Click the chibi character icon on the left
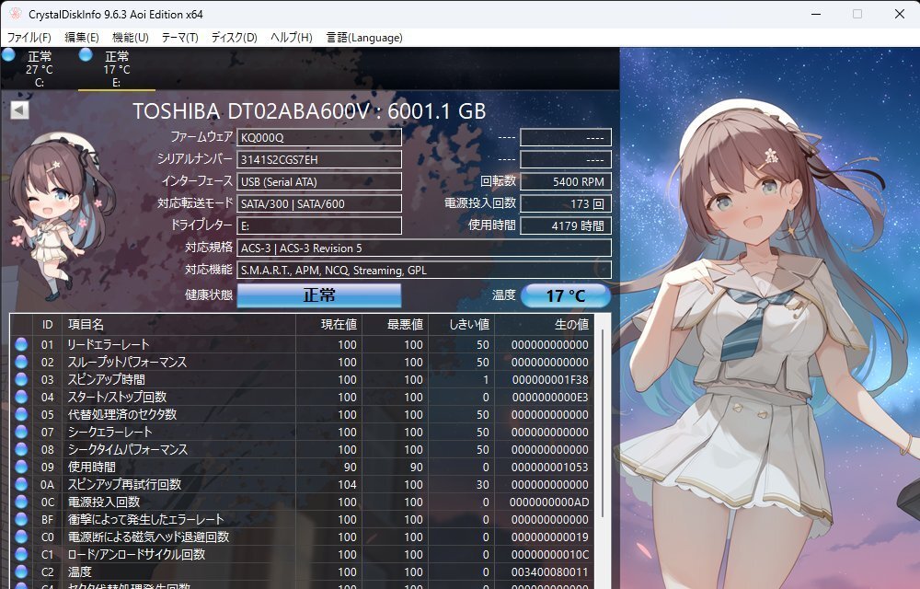 (52, 216)
